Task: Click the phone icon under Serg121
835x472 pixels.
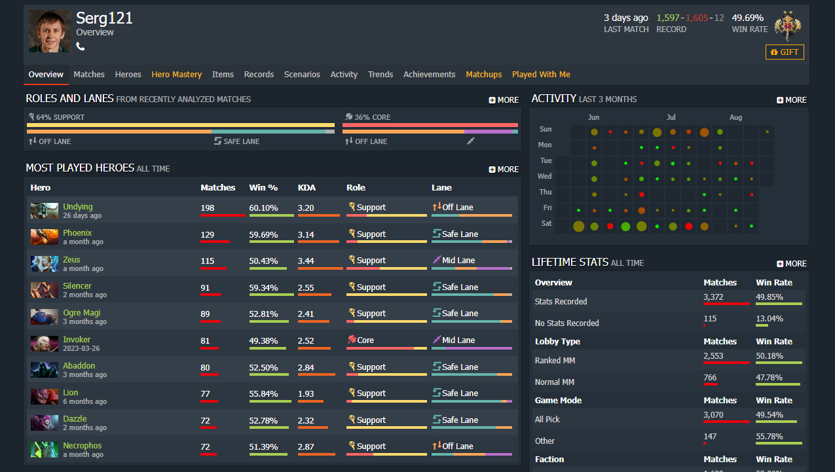Action: (81, 46)
